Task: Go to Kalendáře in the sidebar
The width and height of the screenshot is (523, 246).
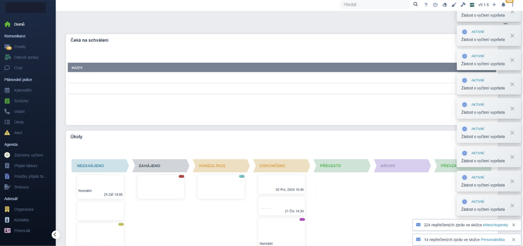Action: [23, 90]
